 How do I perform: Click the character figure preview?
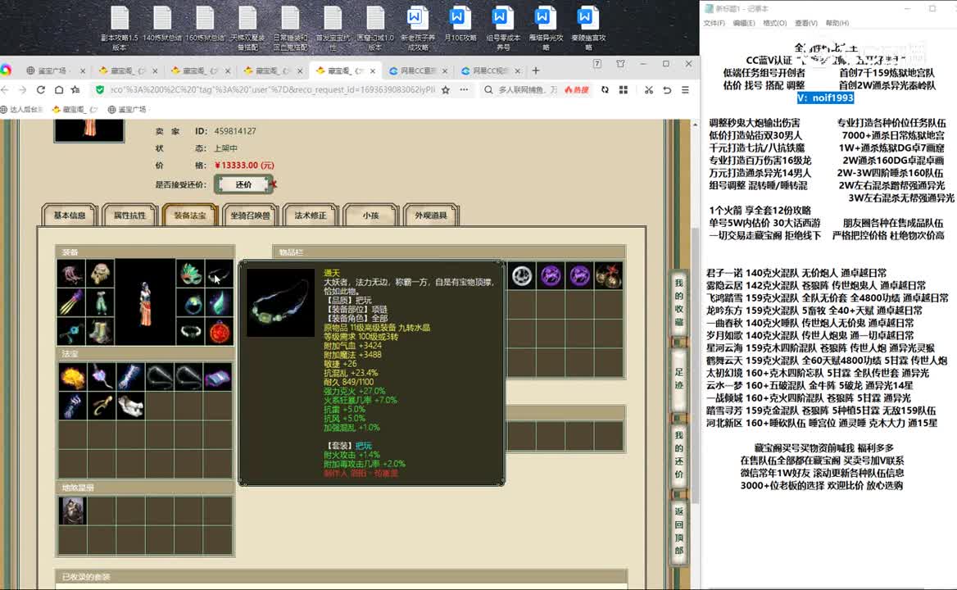coord(145,302)
